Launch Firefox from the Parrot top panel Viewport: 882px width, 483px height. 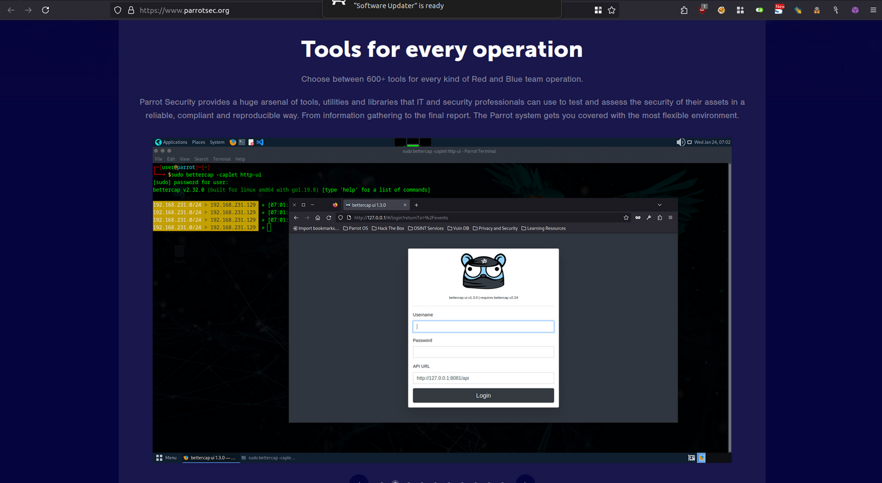(233, 142)
